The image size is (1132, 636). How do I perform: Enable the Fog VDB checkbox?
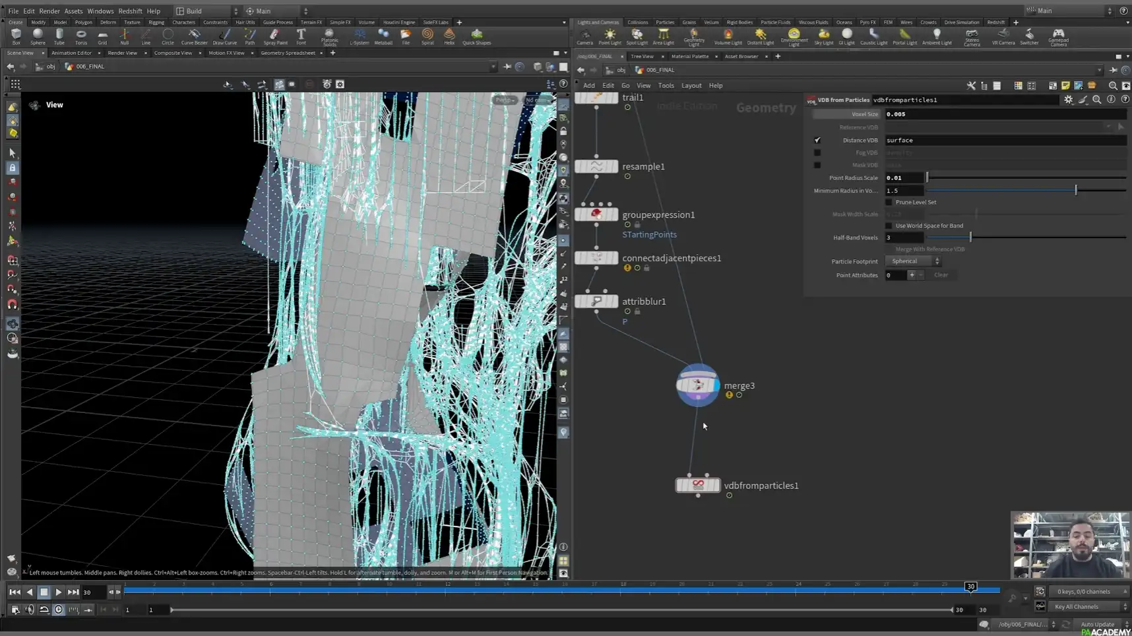pyautogui.click(x=817, y=152)
